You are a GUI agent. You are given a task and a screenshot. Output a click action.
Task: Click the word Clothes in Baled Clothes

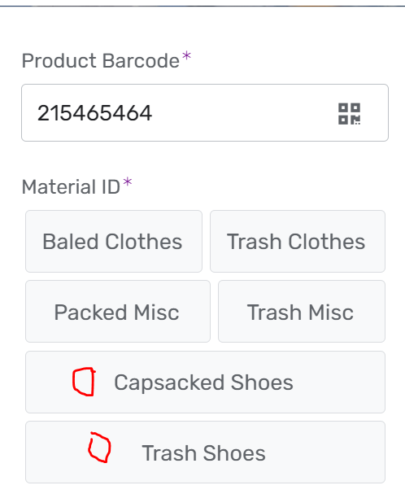(144, 242)
